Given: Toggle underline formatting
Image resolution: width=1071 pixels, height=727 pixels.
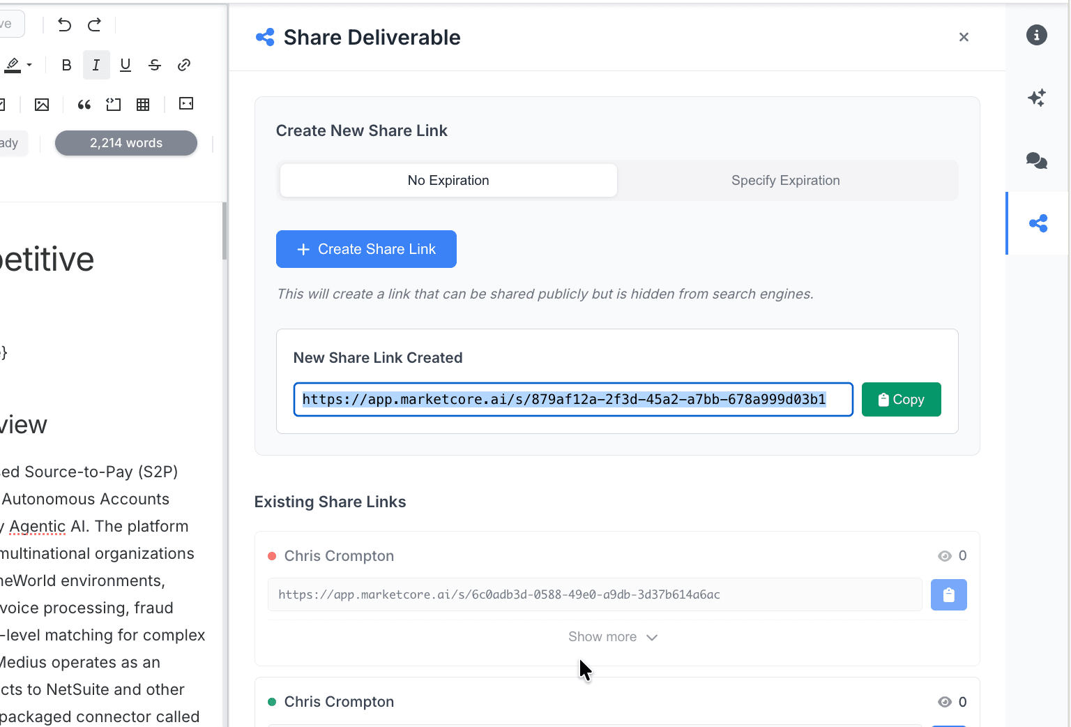Looking at the screenshot, I should pos(126,64).
